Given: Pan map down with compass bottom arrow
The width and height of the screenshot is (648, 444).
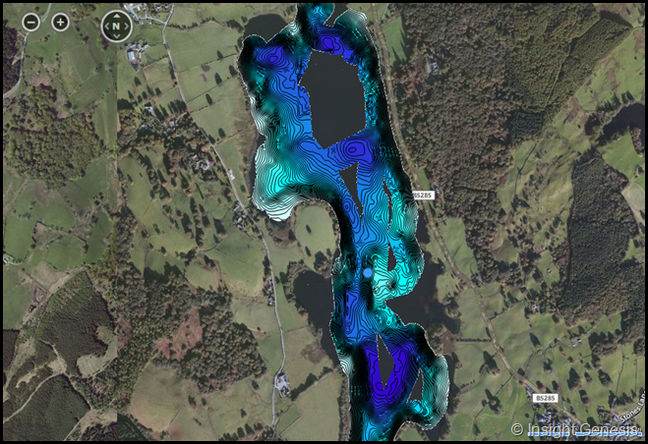Looking at the screenshot, I should coord(116,36).
